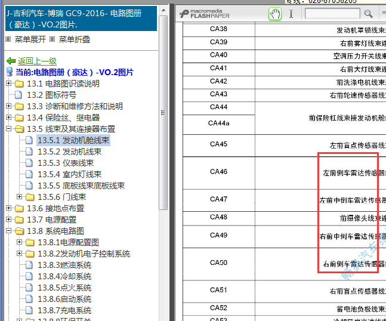Click folder icon of 13.4 保险丝、继电器
Screen dimensions: 386x321
(x=19, y=118)
